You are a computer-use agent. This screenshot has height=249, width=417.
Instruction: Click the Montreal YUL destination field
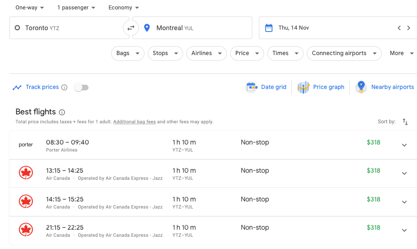pyautogui.click(x=192, y=28)
